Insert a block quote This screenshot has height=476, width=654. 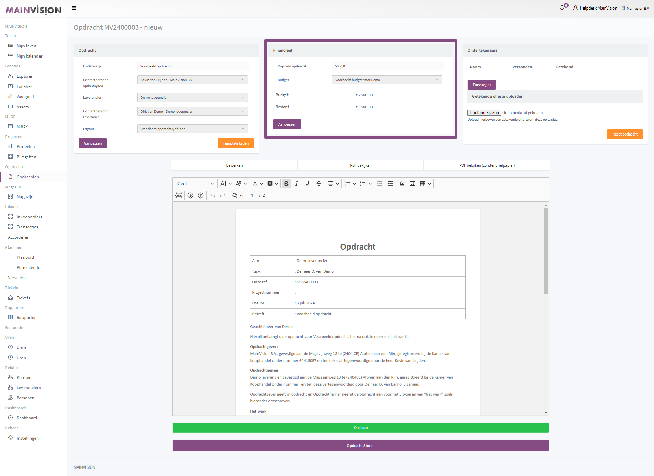402,184
